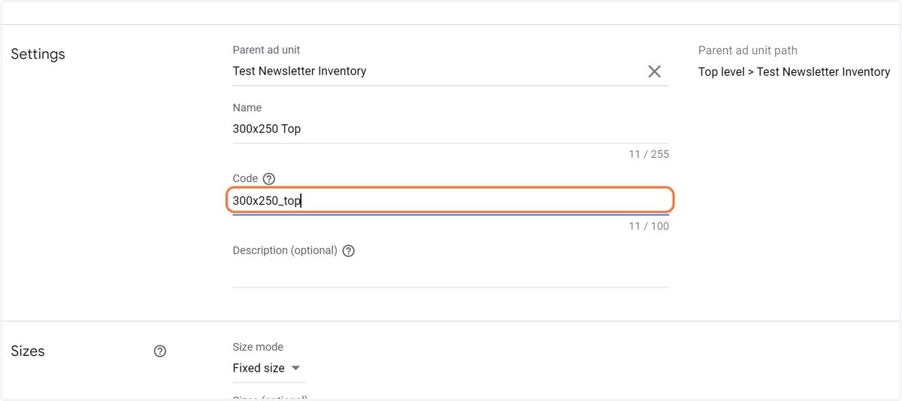Click the Top level > Test Newsletter Inventory path
902x401 pixels.
click(x=794, y=72)
